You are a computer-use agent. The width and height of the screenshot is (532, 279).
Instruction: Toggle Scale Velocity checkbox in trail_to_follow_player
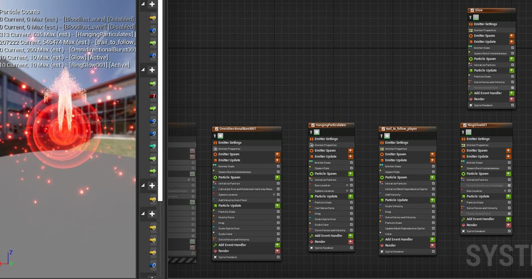click(x=434, y=206)
